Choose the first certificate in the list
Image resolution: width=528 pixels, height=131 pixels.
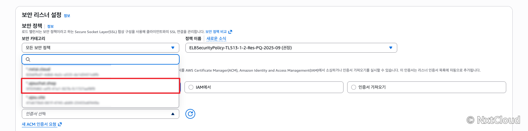(100, 72)
